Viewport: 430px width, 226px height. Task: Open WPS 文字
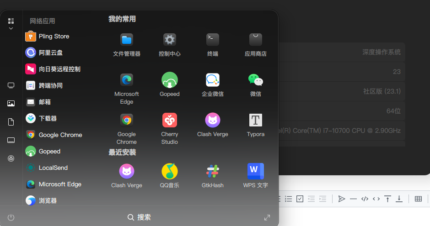click(256, 176)
